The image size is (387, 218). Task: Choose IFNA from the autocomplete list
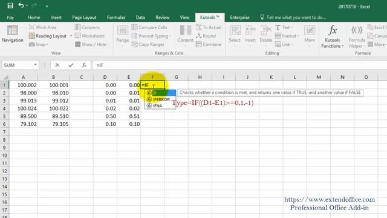(x=160, y=105)
